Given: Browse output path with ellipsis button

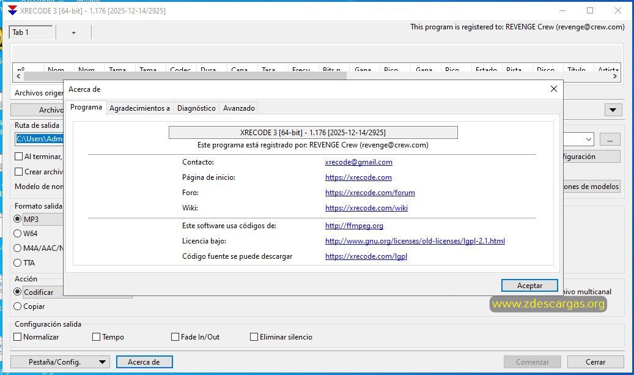Looking at the screenshot, I should pos(610,139).
